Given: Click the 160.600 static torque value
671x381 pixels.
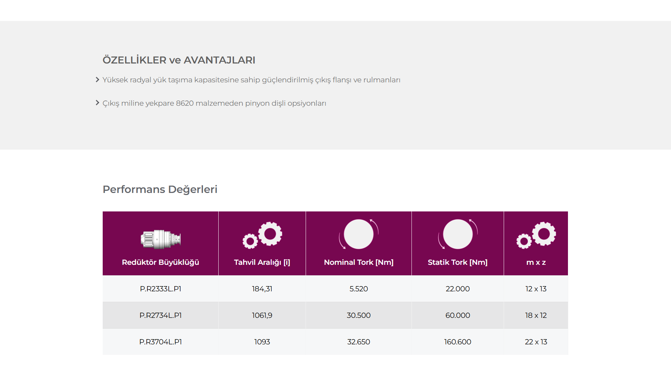Looking at the screenshot, I should [458, 342].
